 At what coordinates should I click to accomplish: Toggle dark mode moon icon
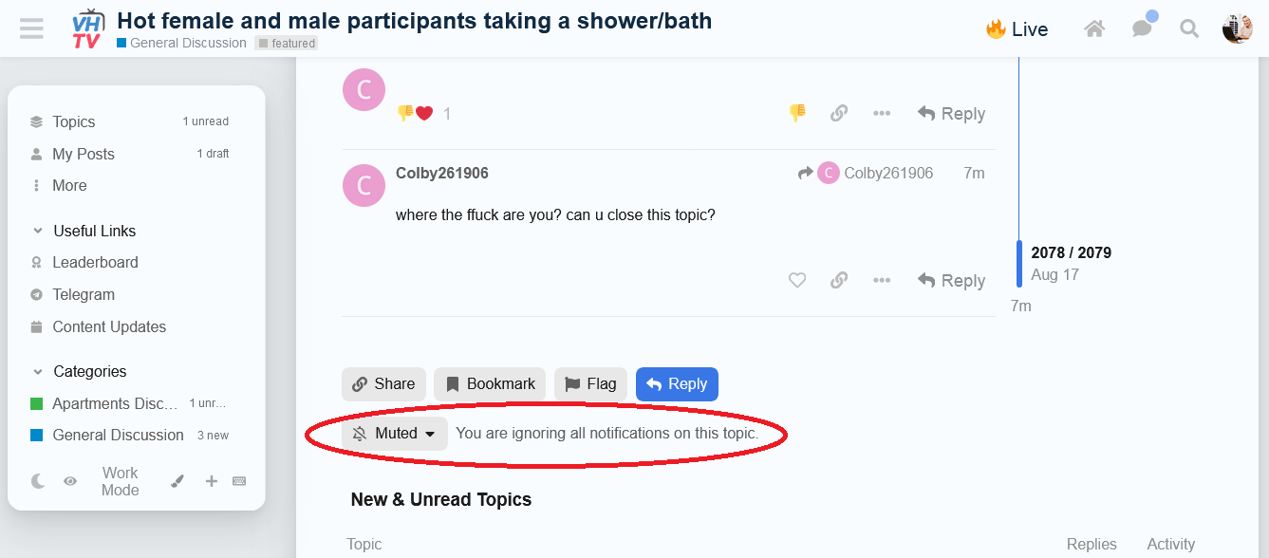coord(38,481)
